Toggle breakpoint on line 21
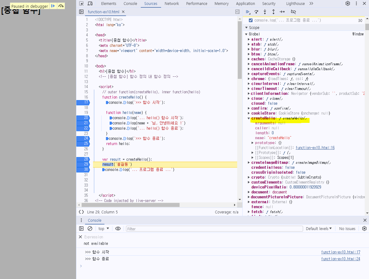The width and height of the screenshot is (369, 279). click(x=83, y=123)
